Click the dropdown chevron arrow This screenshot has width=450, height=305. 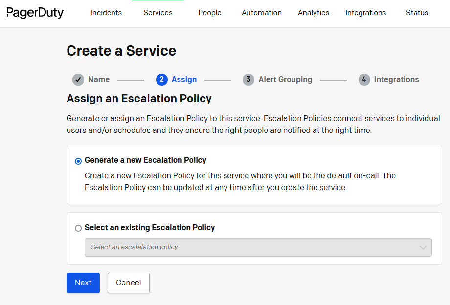point(423,248)
